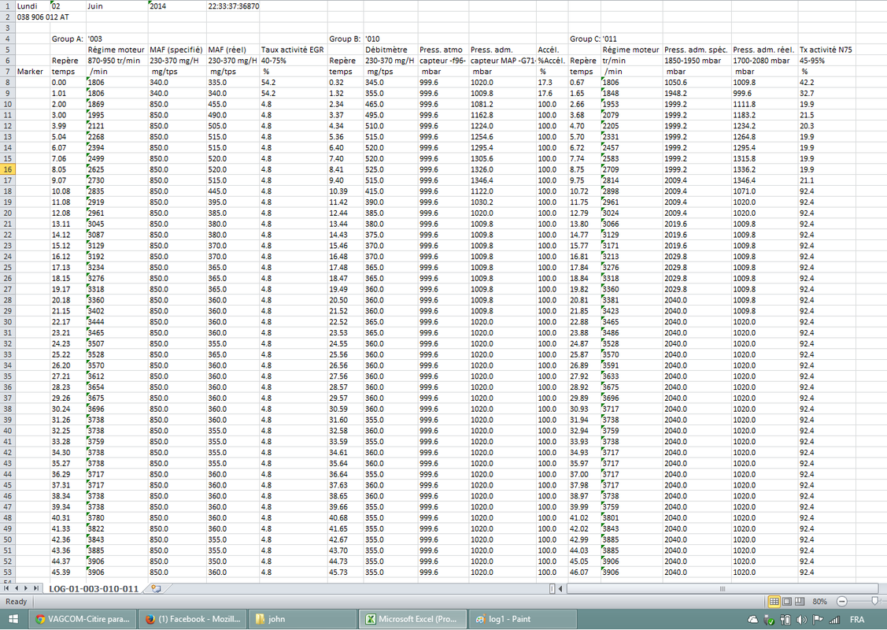This screenshot has height=630, width=887.
Task: Select the 'Group A:' cell
Action: (68, 39)
